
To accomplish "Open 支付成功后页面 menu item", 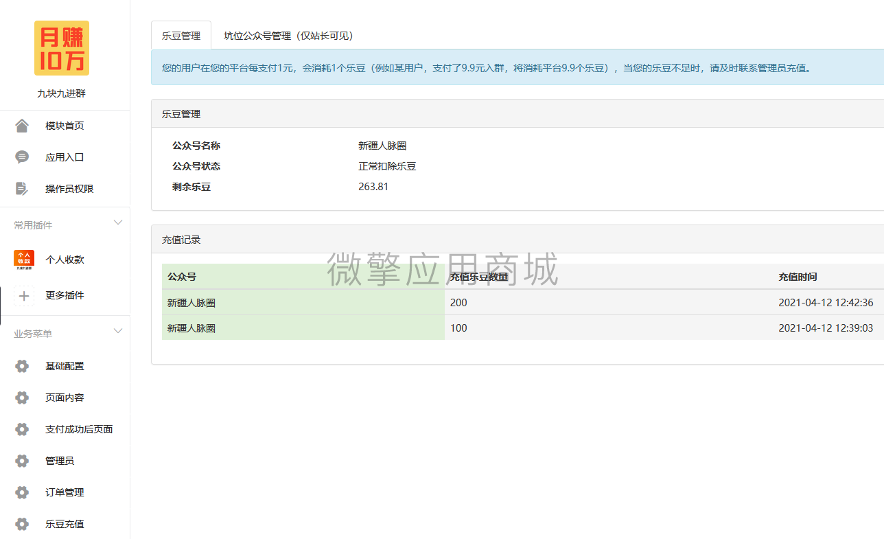I will click(79, 429).
